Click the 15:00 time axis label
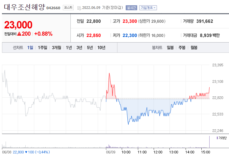 point(206,152)
